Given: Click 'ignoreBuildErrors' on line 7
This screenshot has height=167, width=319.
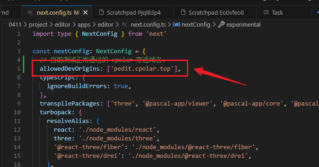Looking at the screenshot, I should coord(77,86).
